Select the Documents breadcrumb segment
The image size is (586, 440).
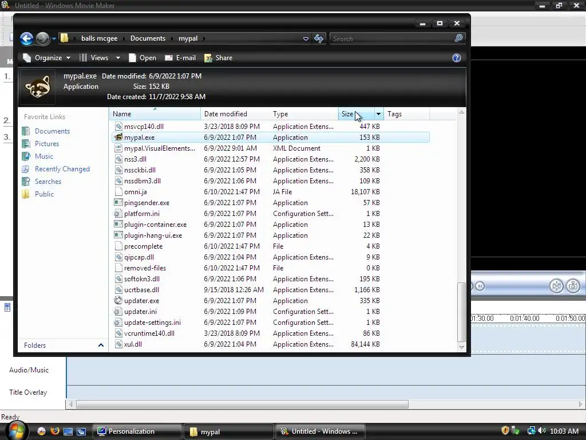[148, 38]
